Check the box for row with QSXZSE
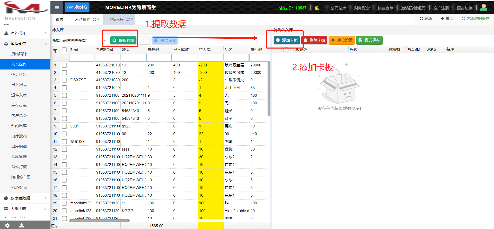 coord(64,80)
